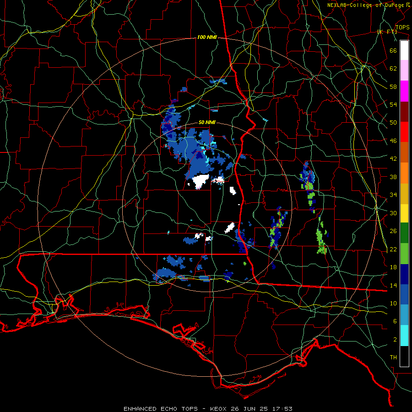Click the dark orange legend swatch
Viewport: 412px width, 412px height.
(404, 152)
